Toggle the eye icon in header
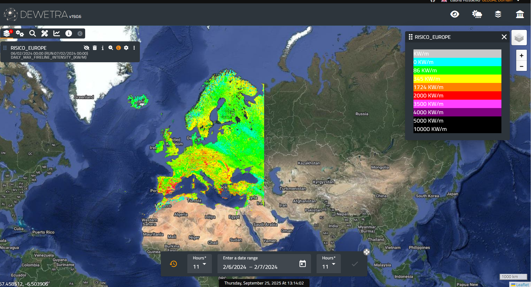The image size is (531, 287). [x=455, y=14]
